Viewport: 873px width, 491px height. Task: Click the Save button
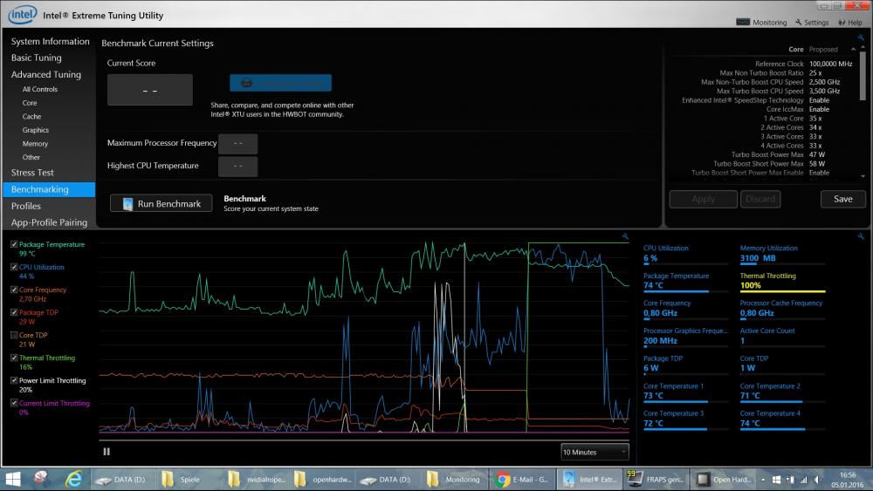[842, 199]
